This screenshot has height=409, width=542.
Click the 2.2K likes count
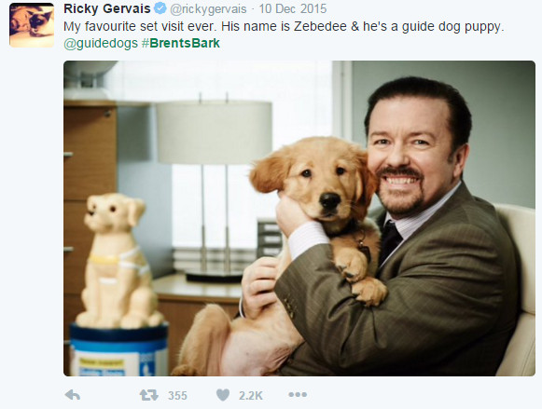tap(251, 395)
